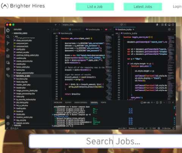Maximize the terminal panel size
This screenshot has height=153, width=182.
pos(169,102)
